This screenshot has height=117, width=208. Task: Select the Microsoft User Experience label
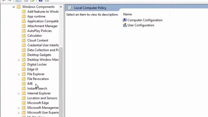click(43, 112)
